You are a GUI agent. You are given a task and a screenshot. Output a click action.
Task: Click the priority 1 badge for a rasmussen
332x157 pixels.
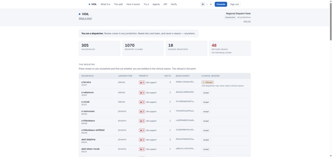coord(142,111)
